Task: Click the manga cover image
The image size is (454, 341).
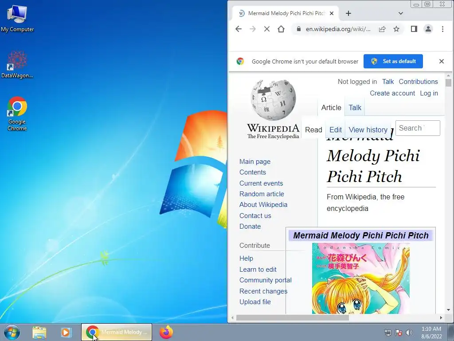Action: click(361, 278)
